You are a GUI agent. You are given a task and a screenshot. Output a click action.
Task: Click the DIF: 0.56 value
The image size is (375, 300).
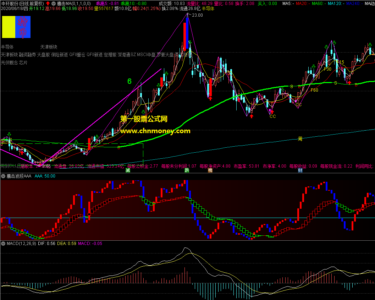click(46, 244)
